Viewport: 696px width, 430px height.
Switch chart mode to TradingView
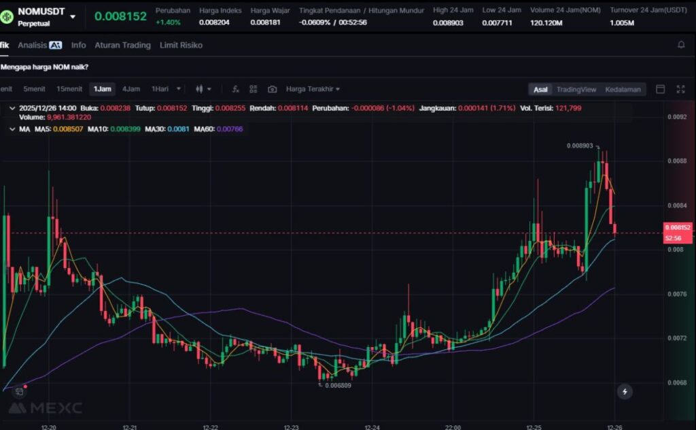(576, 89)
